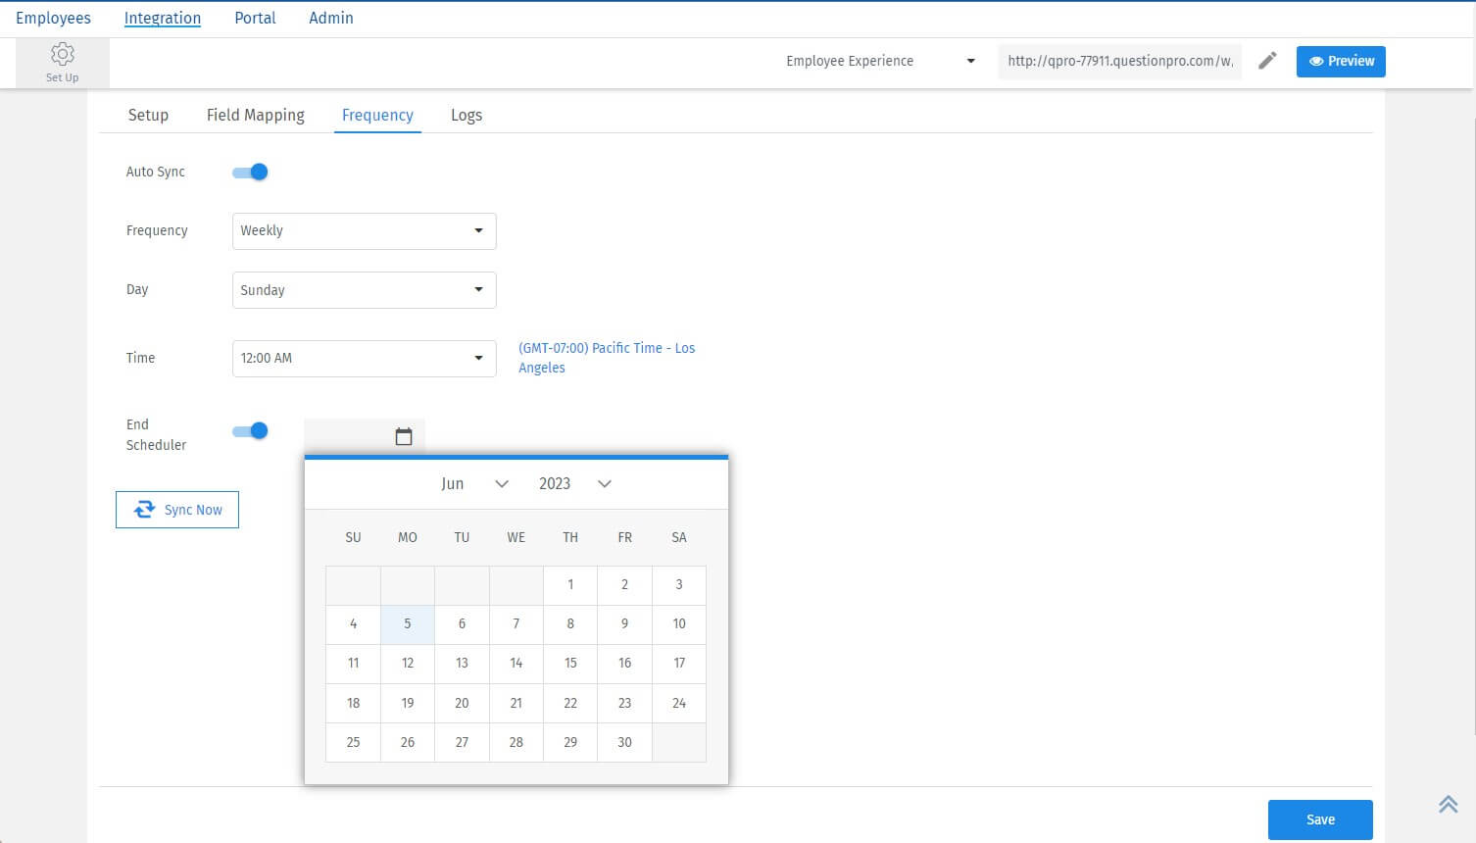Open the Pacific Time - Los Angeles timezone link

[x=607, y=358]
